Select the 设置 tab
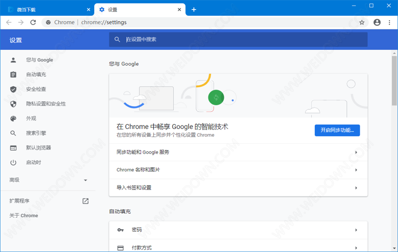 tap(140, 10)
